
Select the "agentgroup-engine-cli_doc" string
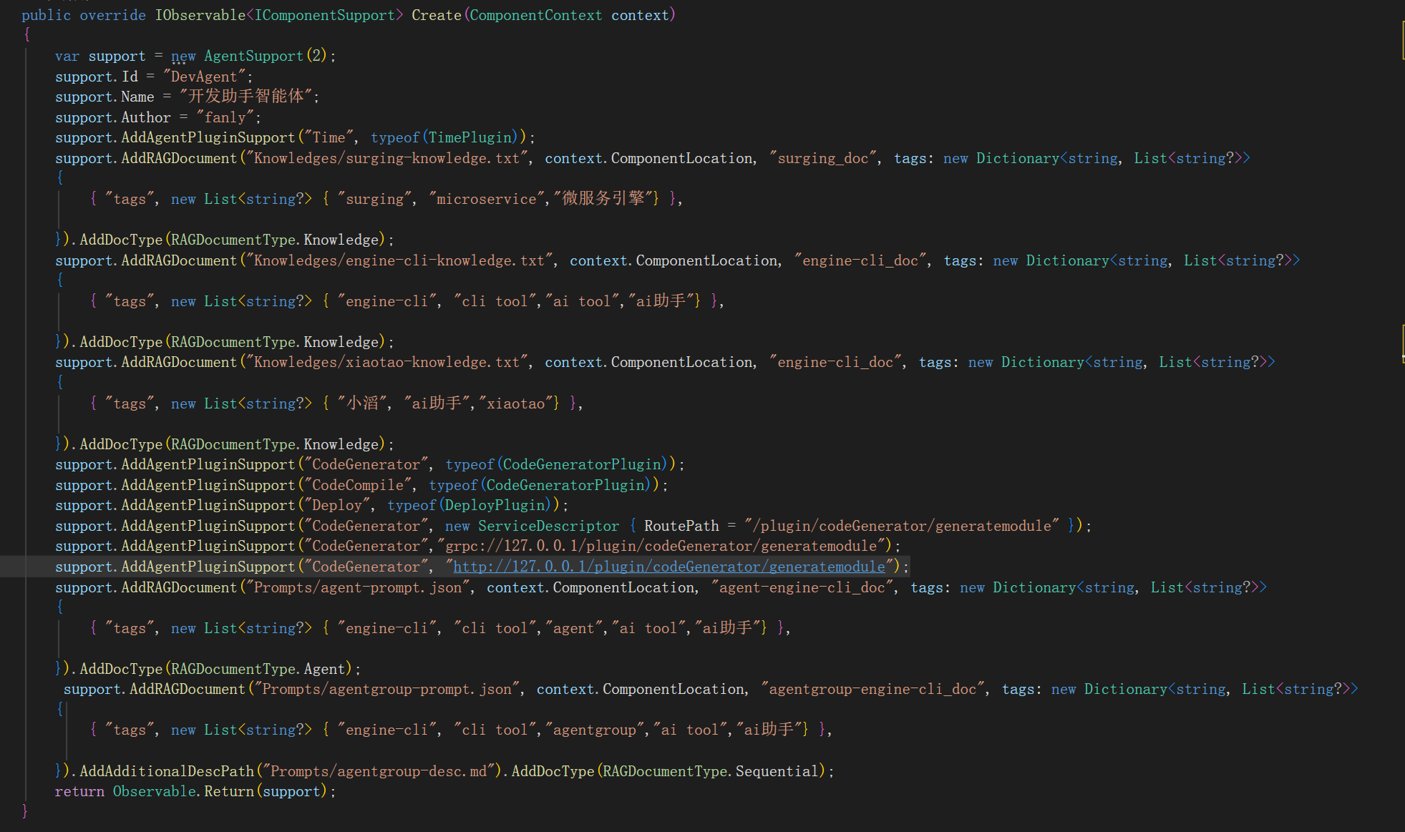click(x=872, y=689)
